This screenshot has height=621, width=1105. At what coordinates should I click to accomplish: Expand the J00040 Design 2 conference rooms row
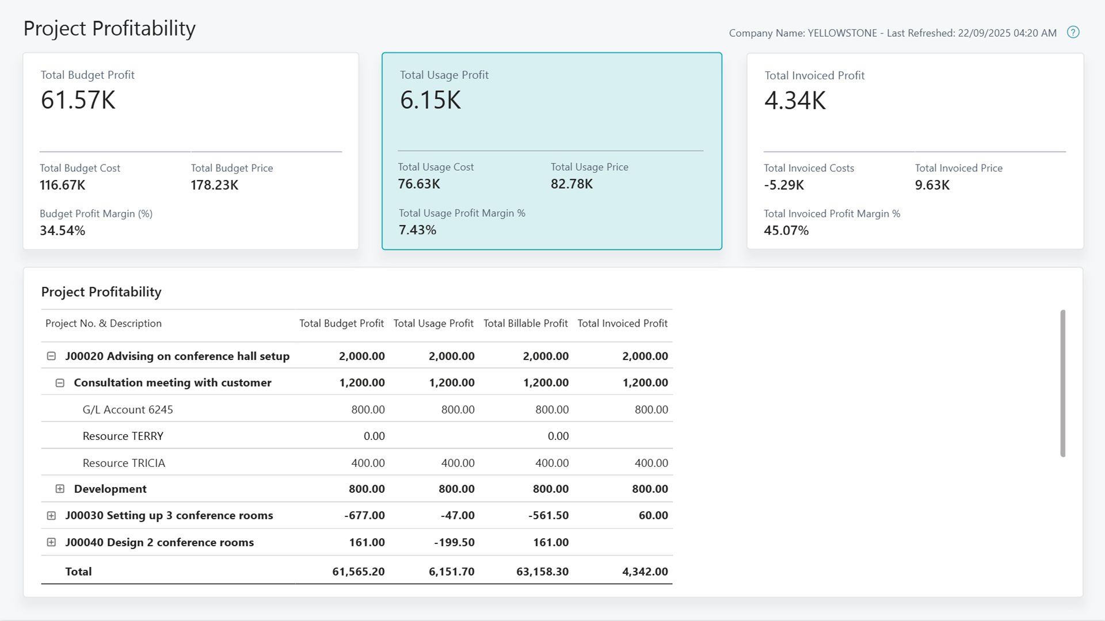coord(51,542)
